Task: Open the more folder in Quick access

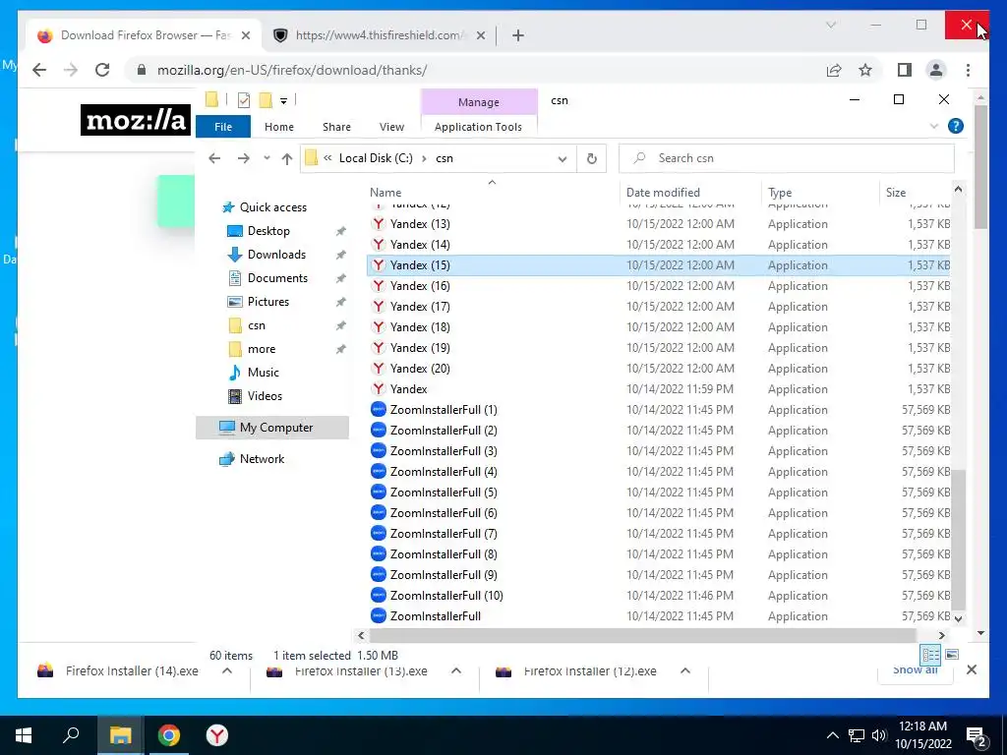Action: click(x=262, y=349)
